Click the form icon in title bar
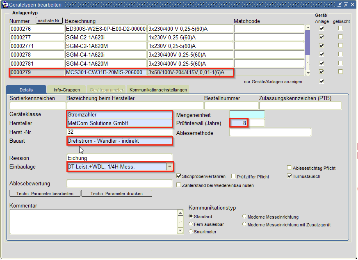Screen dimensions: 358x260 (x=6, y=5)
